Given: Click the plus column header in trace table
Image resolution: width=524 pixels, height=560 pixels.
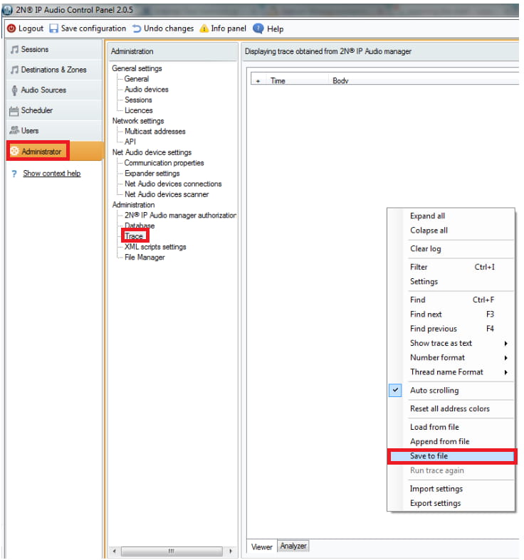Looking at the screenshot, I should point(258,81).
